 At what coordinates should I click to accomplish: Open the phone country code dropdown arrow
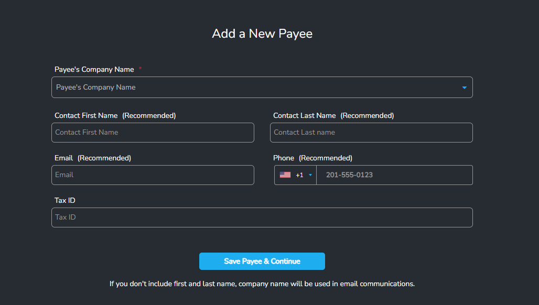[310, 175]
